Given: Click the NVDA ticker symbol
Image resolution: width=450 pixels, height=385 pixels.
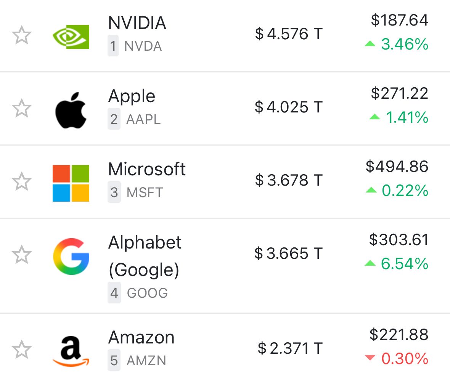Looking at the screenshot, I should click(143, 47).
